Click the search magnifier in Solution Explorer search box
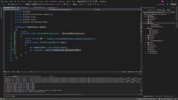This screenshot has width=178, height=100. coord(173,12)
